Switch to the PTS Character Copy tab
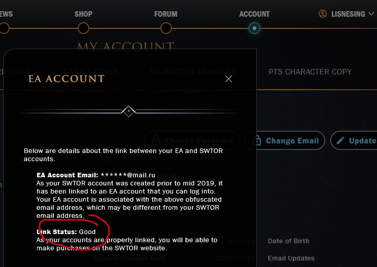377x267 pixels. click(310, 72)
